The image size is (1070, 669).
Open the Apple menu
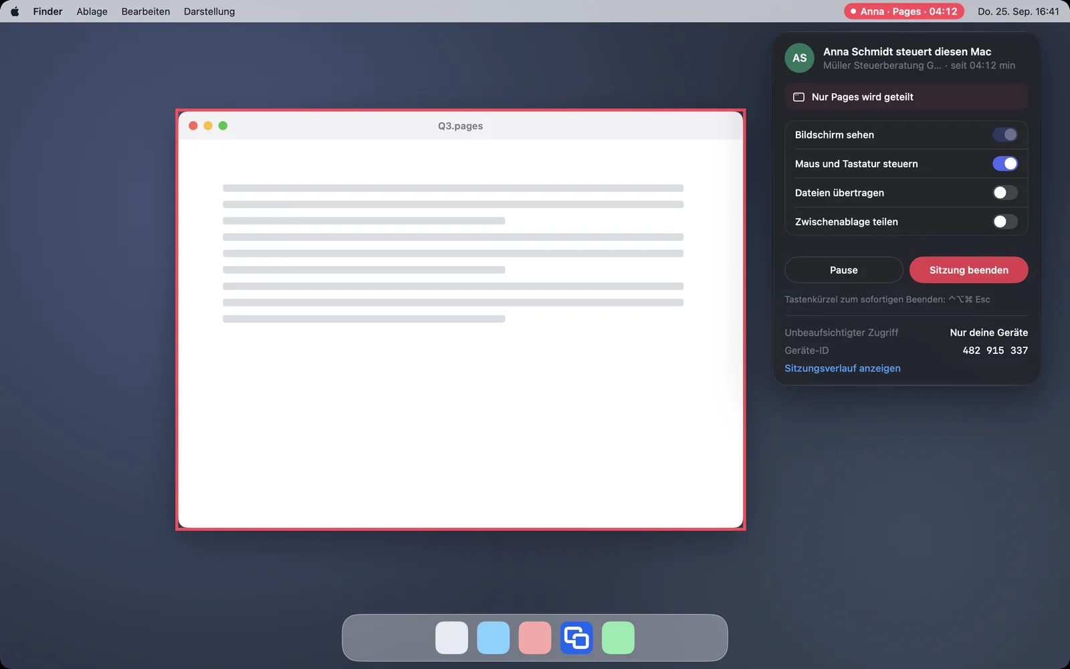(x=15, y=11)
